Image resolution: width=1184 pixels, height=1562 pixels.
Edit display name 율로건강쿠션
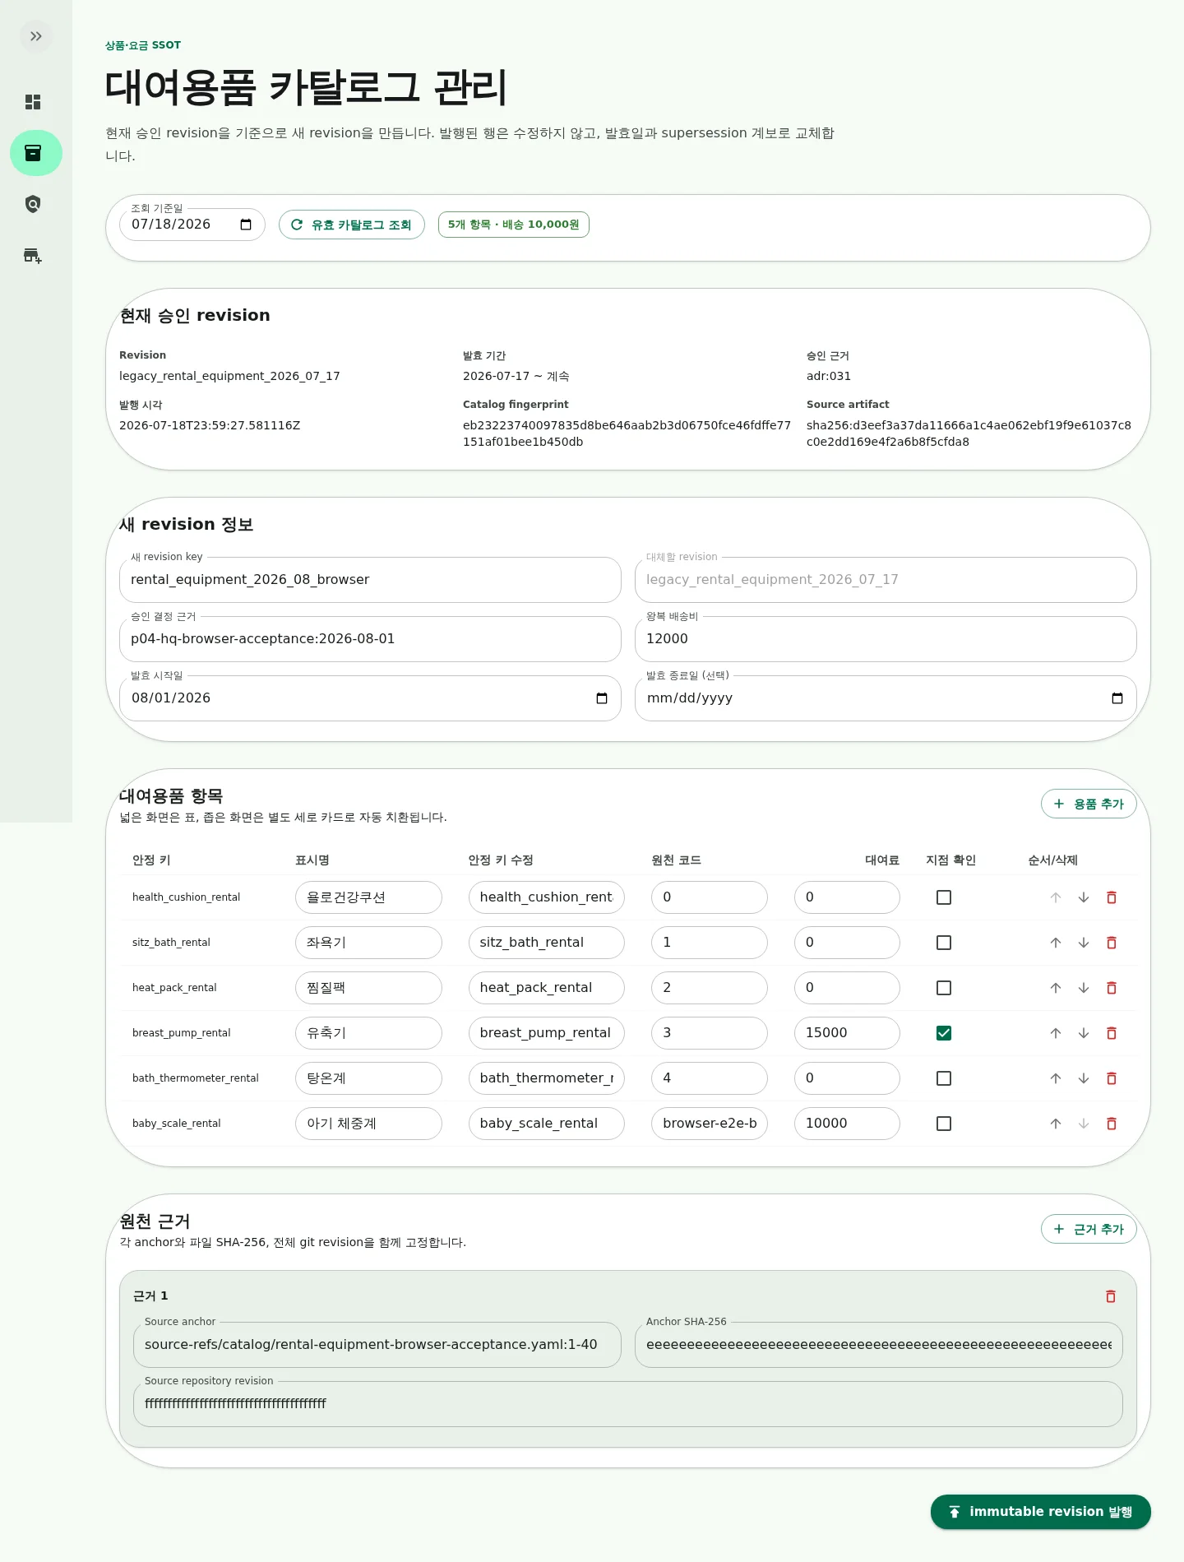click(368, 897)
